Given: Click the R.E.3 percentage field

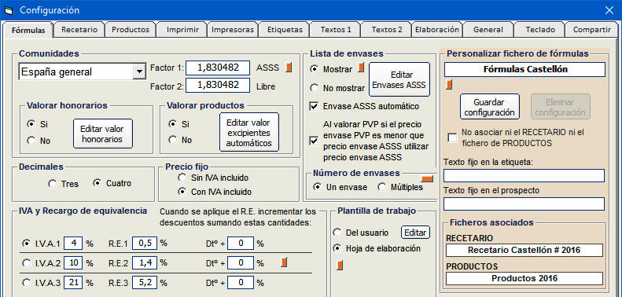Looking at the screenshot, I should [145, 283].
